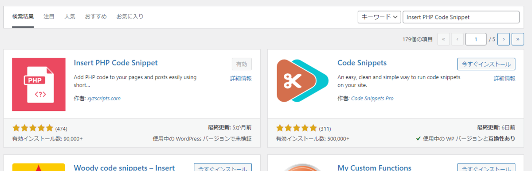Jump to the last results page

click(518, 39)
